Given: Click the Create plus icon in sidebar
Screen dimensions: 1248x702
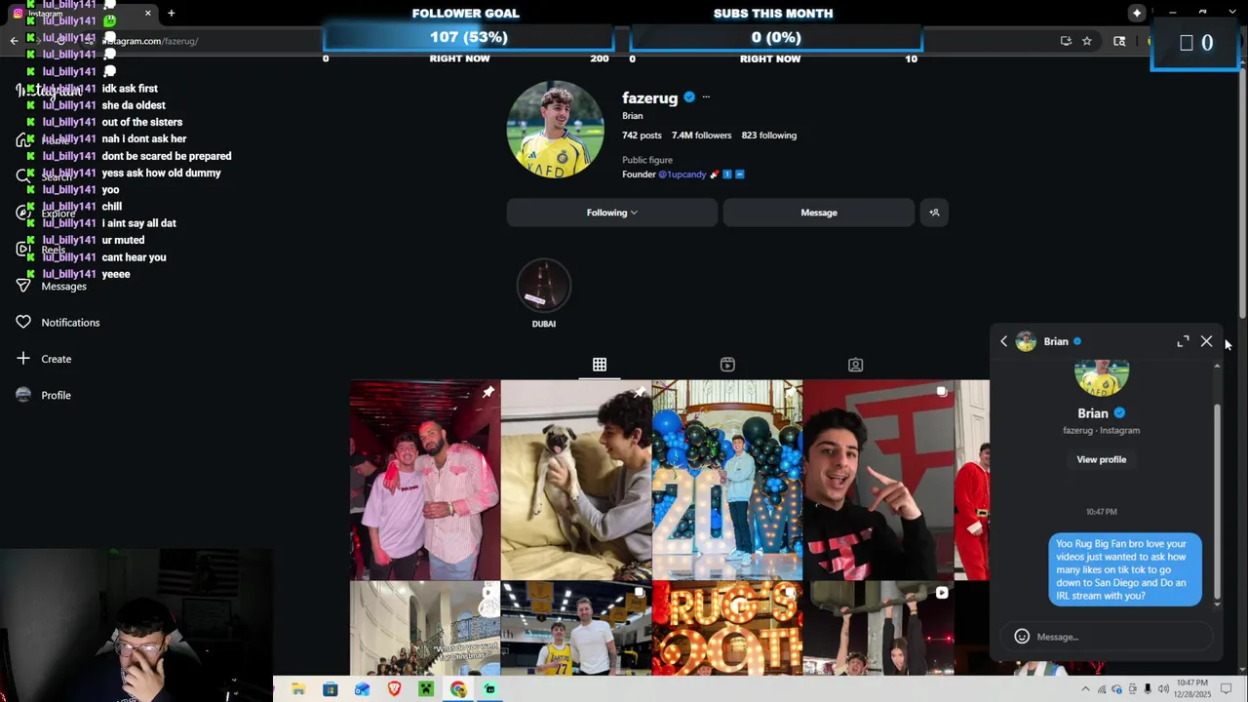Looking at the screenshot, I should pyautogui.click(x=23, y=359).
